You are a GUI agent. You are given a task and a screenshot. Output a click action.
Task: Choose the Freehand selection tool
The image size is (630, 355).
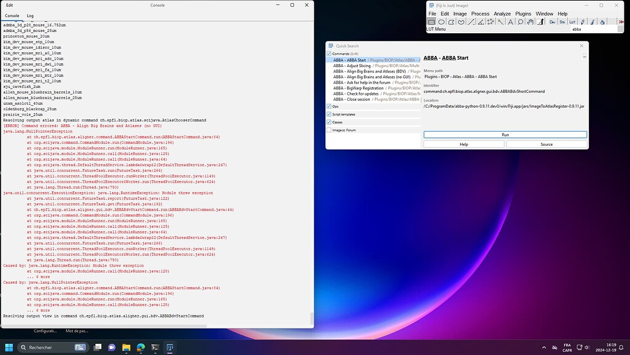click(461, 22)
